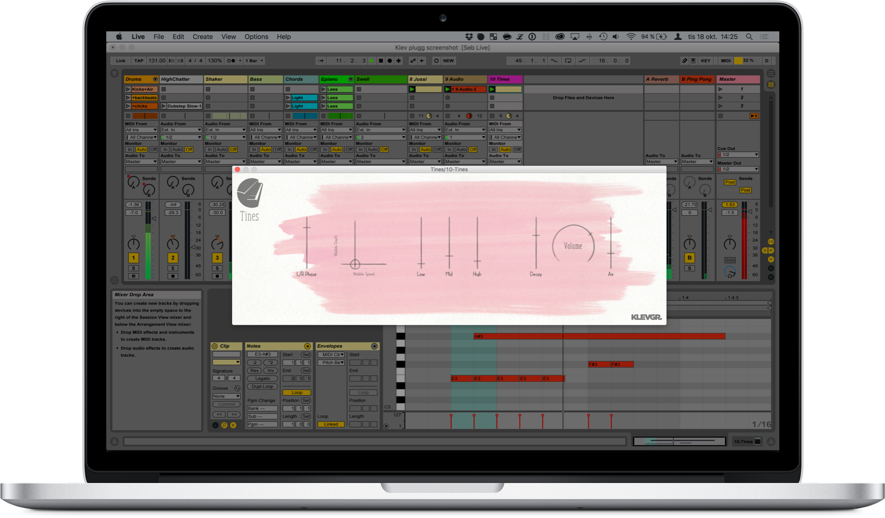Set Shaker monitor to Off
This screenshot has width=885, height=518.
click(233, 150)
